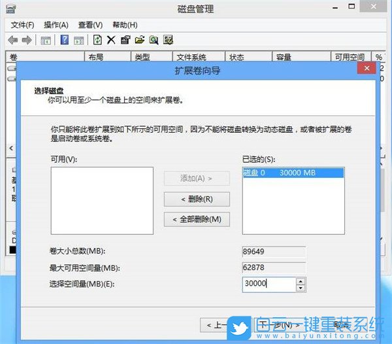392x344 pixels.
Task: Open the 帮助(H) menu
Action: pyautogui.click(x=125, y=25)
